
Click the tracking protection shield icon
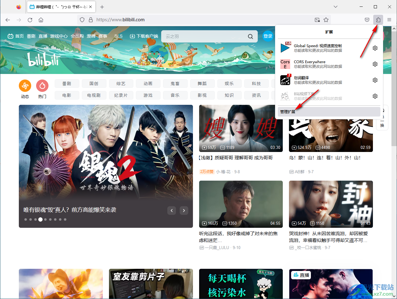pos(82,20)
